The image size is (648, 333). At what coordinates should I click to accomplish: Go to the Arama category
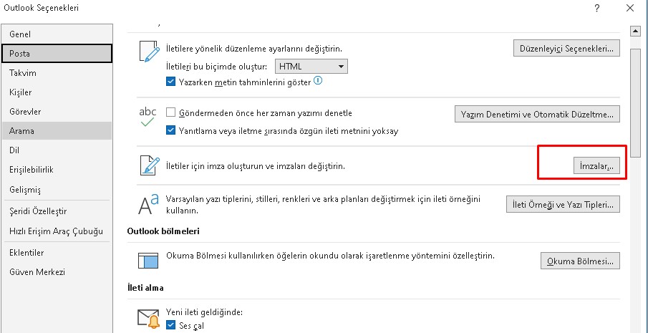(x=57, y=131)
